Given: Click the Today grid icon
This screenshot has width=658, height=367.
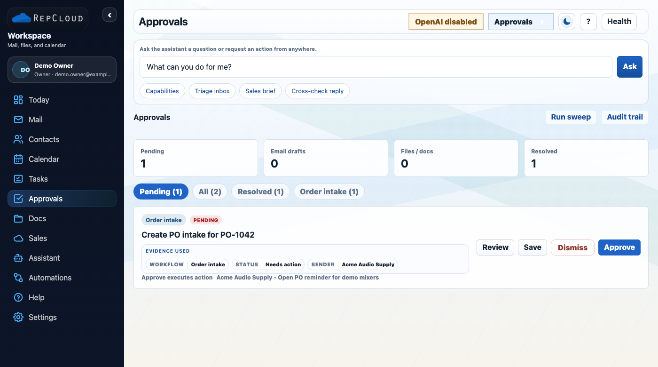Looking at the screenshot, I should click(18, 100).
